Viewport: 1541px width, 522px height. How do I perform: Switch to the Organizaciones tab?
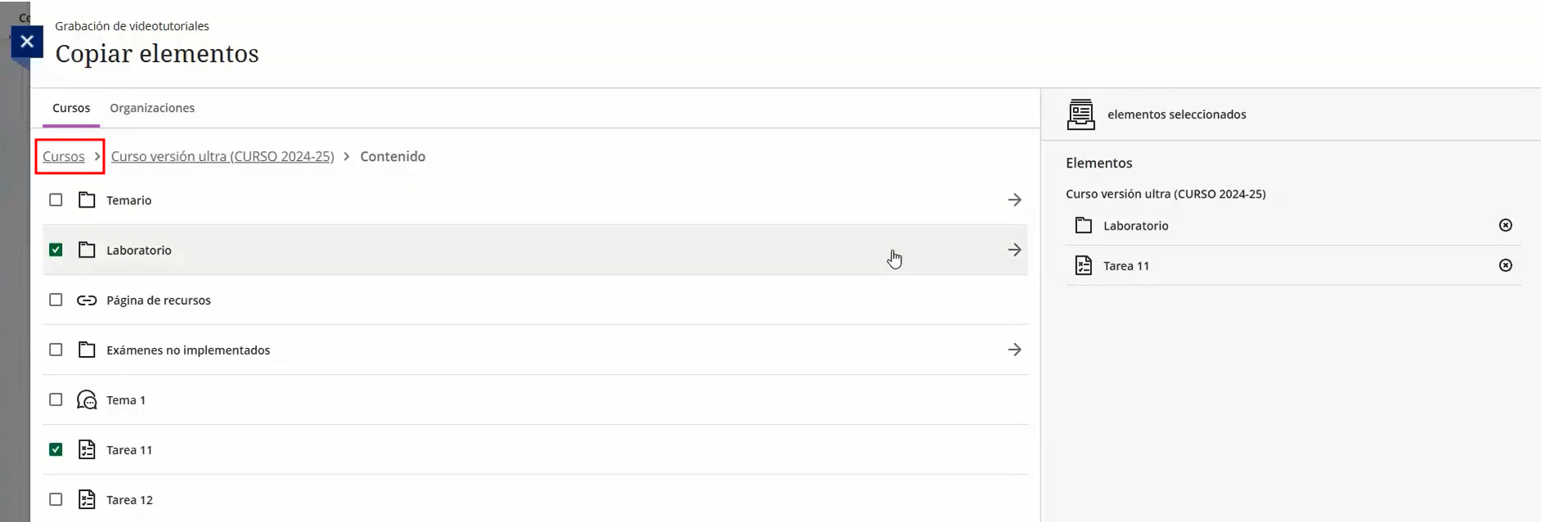(x=152, y=108)
